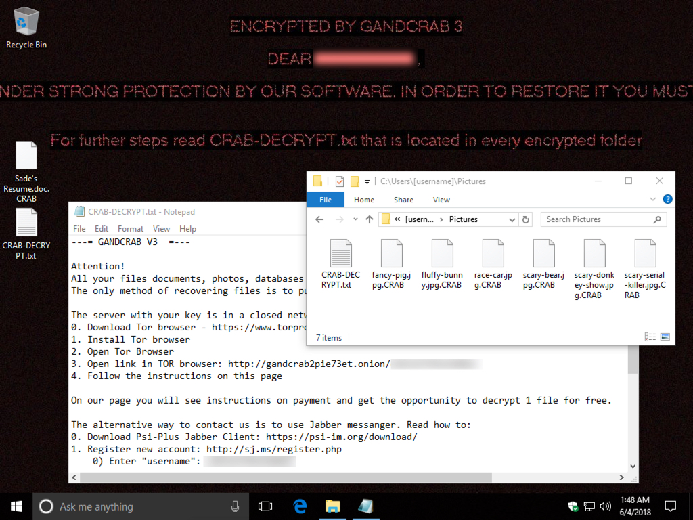Open Explorer Help question mark icon
The image size is (693, 520).
(x=667, y=200)
